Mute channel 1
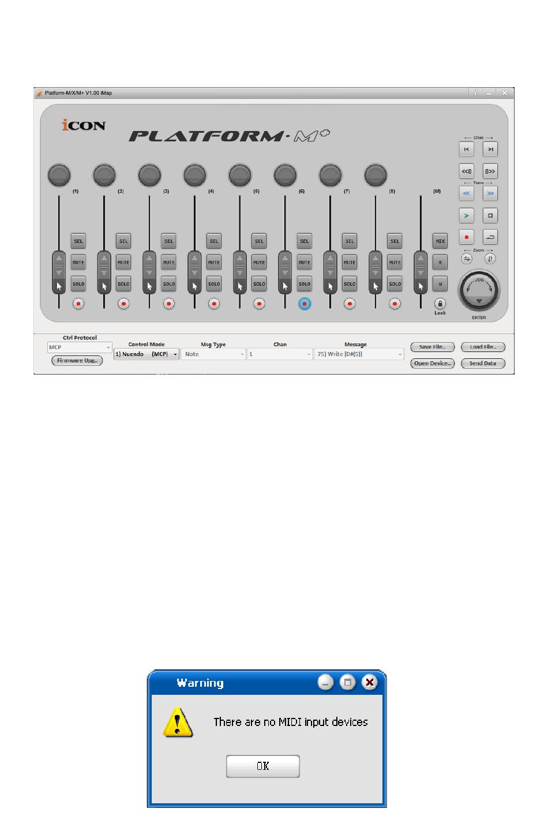This screenshot has width=548, height=831. [78, 263]
